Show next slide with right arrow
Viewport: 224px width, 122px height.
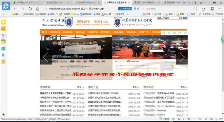pos(182,57)
